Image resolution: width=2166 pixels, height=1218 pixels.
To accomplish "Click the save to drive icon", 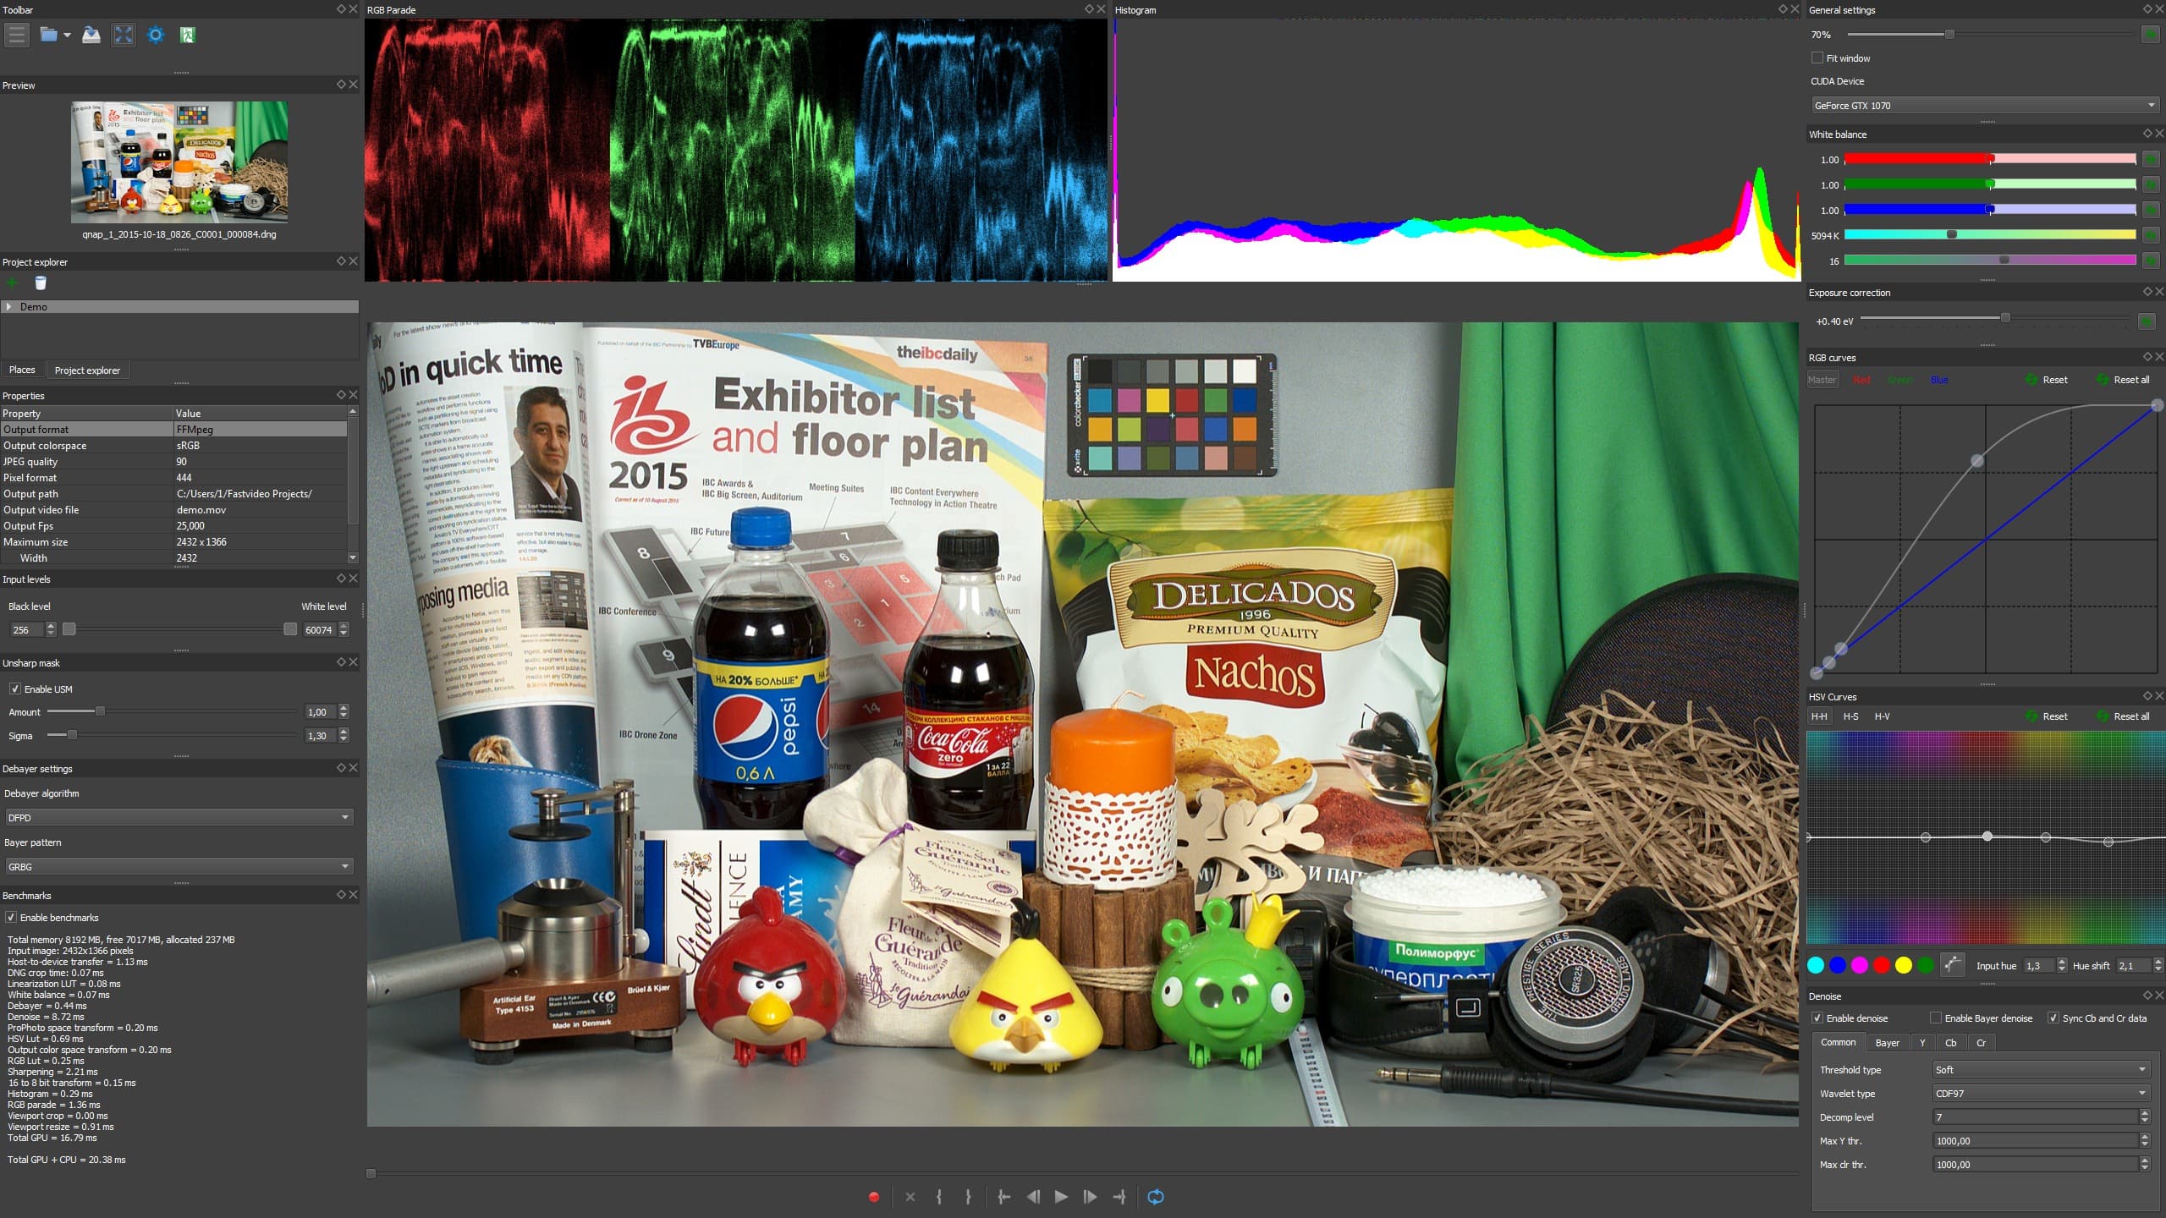I will click(x=91, y=35).
